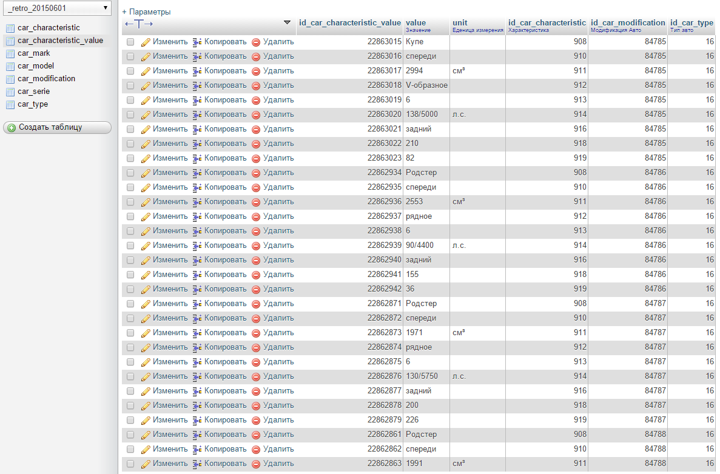Screen dimensions: 720x474
Task: Select the checkbox for row 22863020
Action: click(130, 115)
